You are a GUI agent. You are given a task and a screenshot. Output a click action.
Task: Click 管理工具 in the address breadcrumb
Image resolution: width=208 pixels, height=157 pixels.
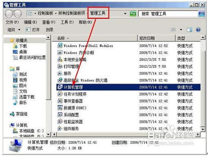tap(98, 13)
